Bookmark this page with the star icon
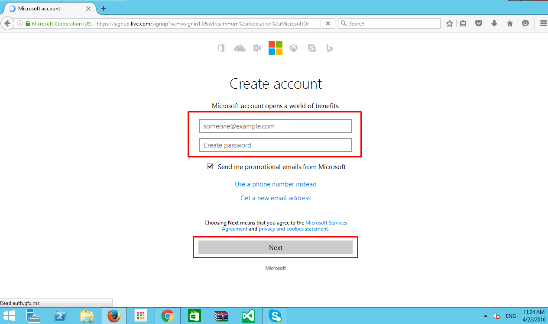Image resolution: width=548 pixels, height=324 pixels. pyautogui.click(x=450, y=24)
